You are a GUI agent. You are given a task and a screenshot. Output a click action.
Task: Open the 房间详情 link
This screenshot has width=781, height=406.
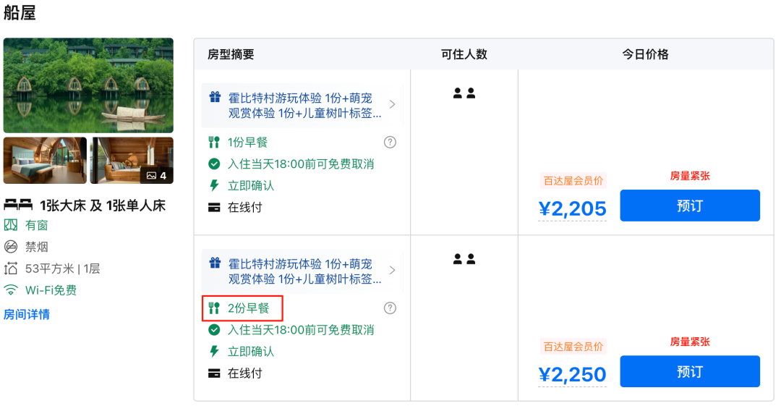[27, 314]
